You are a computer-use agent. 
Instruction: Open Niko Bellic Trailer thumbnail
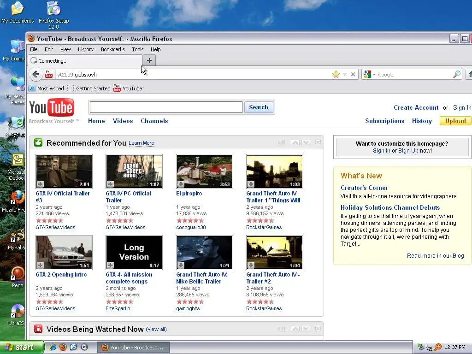[x=204, y=252]
